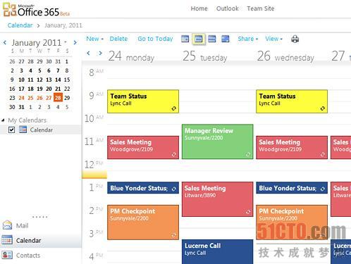Open the Team Site tab
The image size is (351, 264).
pyautogui.click(x=261, y=8)
